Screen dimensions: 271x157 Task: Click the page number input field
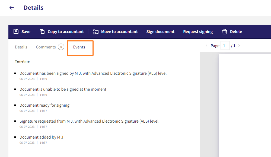click(x=225, y=46)
